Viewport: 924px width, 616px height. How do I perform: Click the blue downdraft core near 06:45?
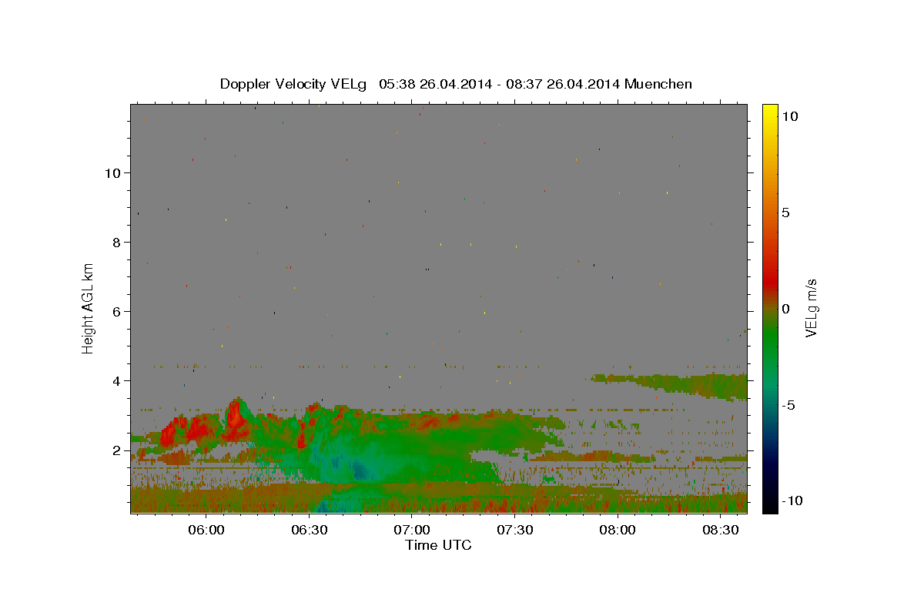(x=359, y=469)
